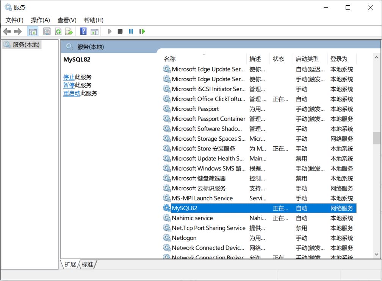Screen dimensions: 382x281
Task: Open the 查看(V) menu
Action: click(67, 20)
